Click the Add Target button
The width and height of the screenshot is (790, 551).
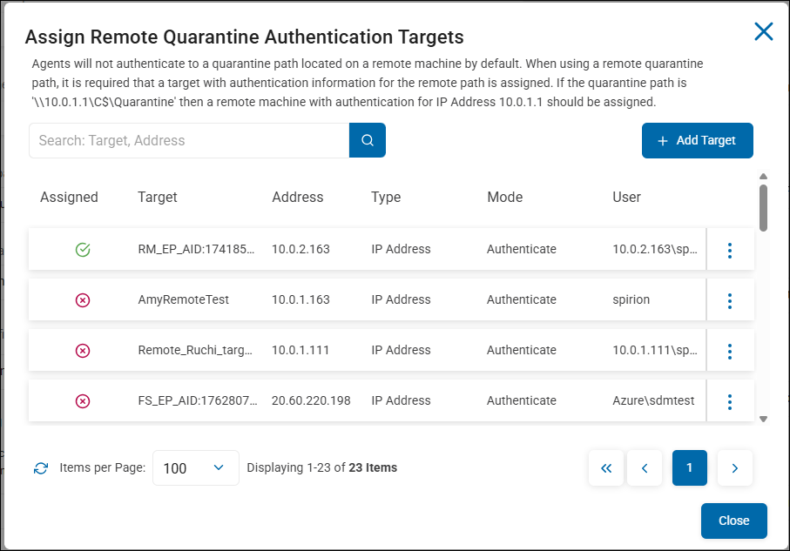pos(697,140)
